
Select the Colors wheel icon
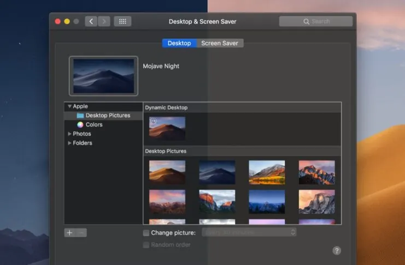pos(80,125)
